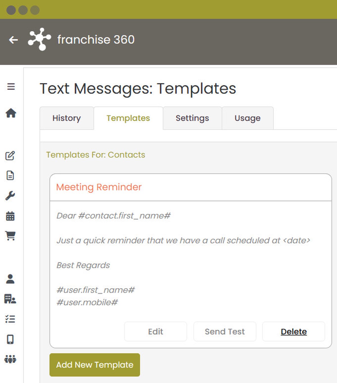The image size is (337, 383).
Task: Switch to the History tab
Action: coord(67,118)
